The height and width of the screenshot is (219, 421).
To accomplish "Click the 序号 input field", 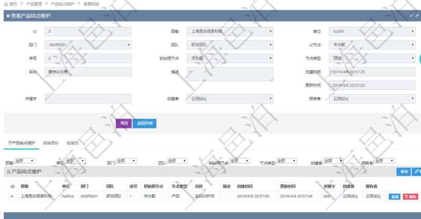I will [88, 58].
